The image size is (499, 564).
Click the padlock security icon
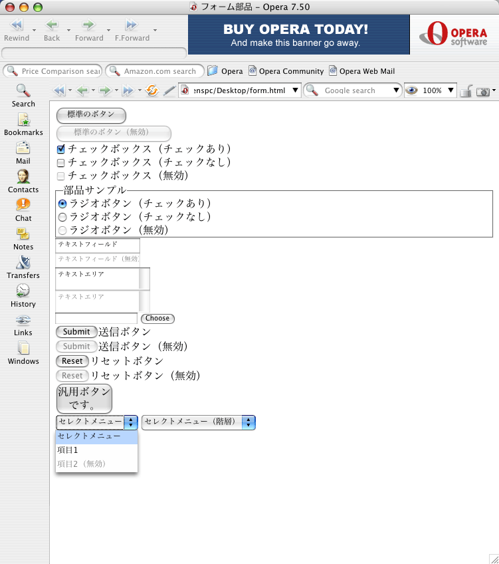(466, 91)
